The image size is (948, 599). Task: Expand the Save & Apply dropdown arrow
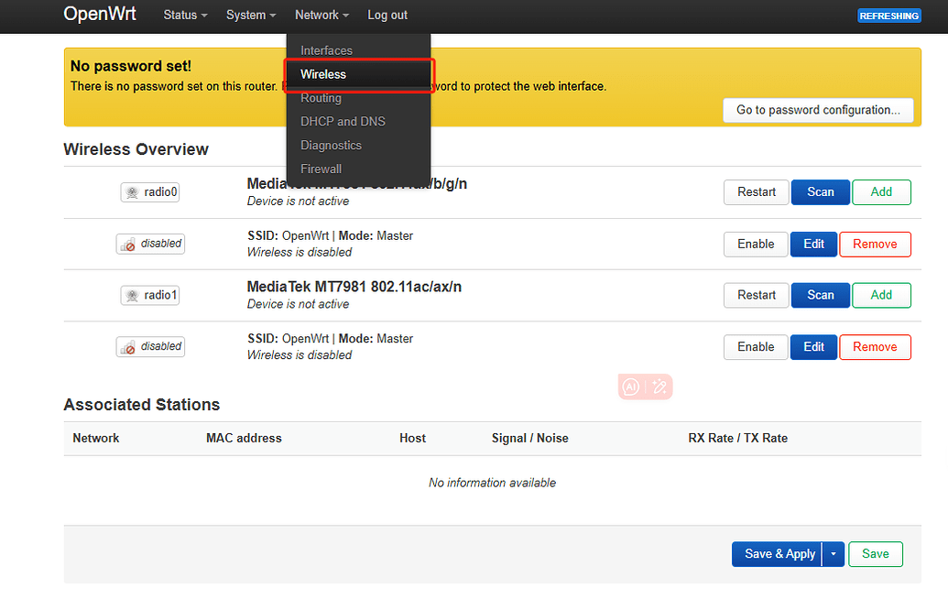834,554
